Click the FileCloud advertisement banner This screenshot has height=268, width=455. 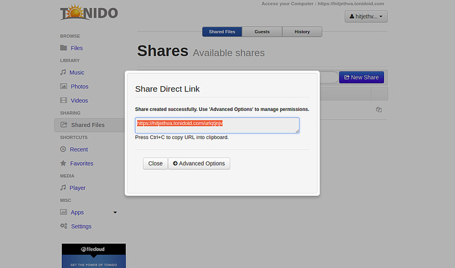[x=93, y=255]
